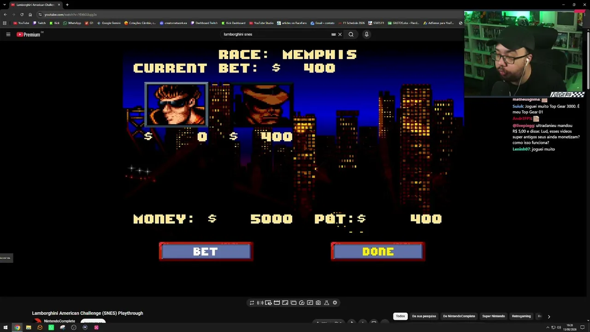Image resolution: width=590 pixels, height=332 pixels.
Task: Open the GASTOS.xlsx bookmark
Action: tap(404, 23)
